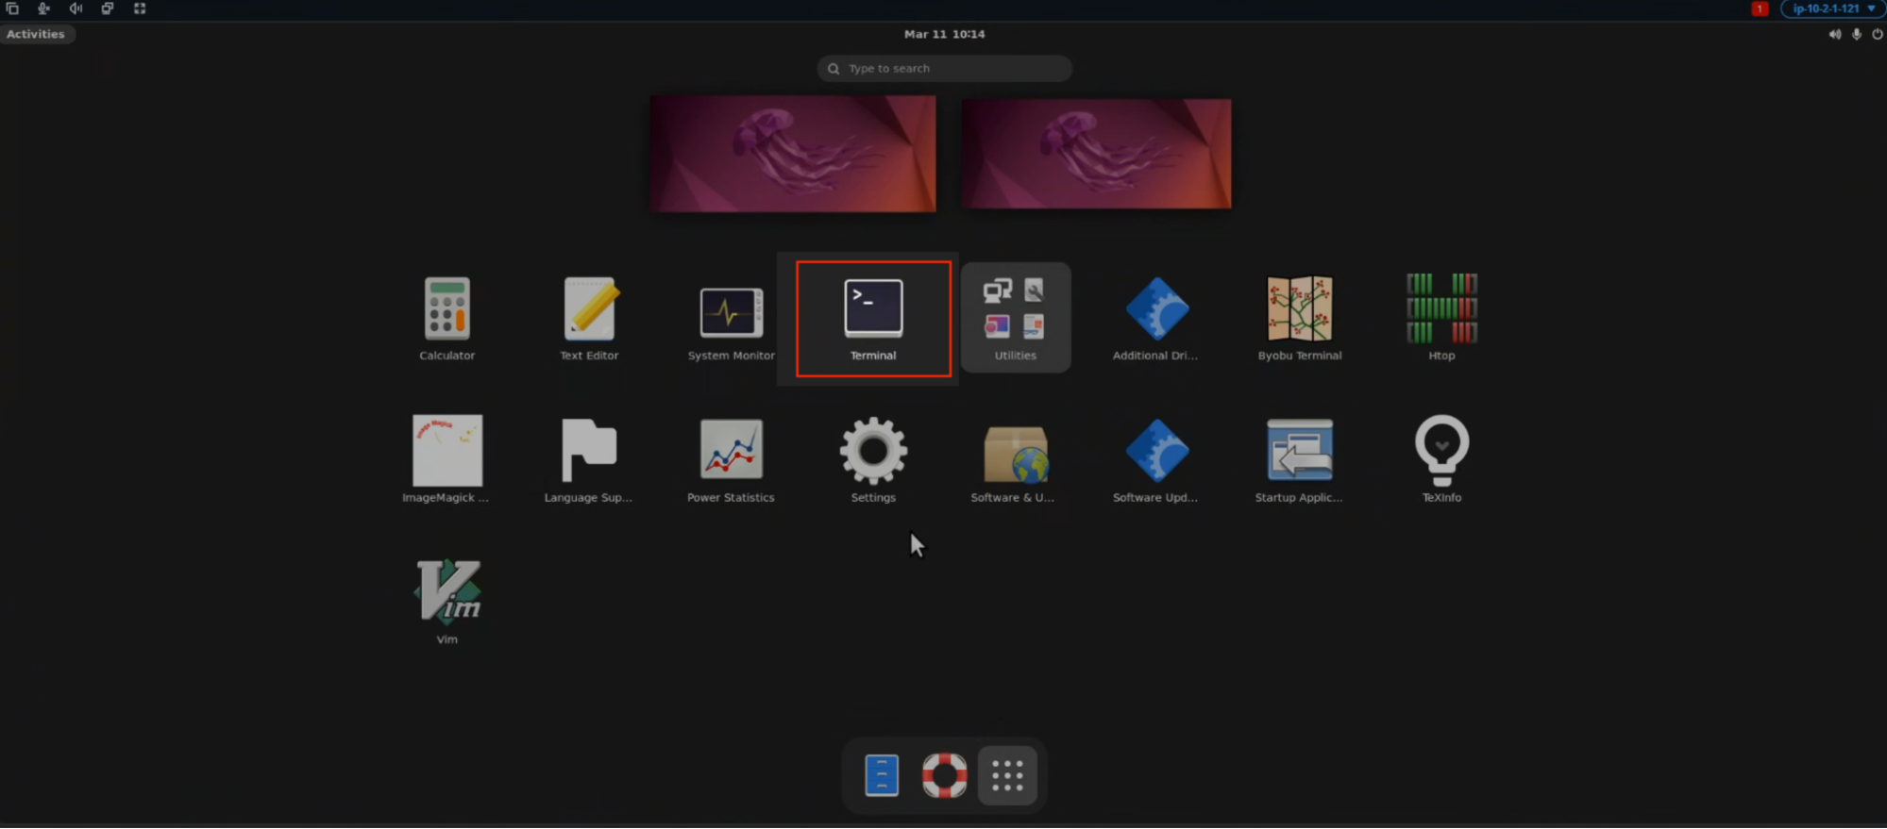The image size is (1887, 829).
Task: Open the TeXInfo lightbulb app
Action: tap(1441, 459)
